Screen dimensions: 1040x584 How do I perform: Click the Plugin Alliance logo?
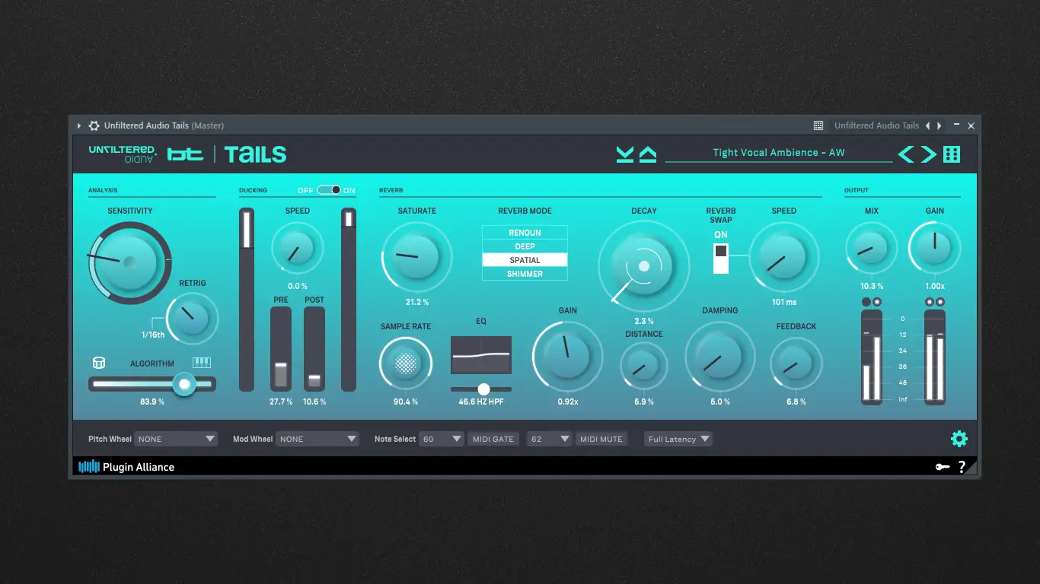(x=126, y=467)
